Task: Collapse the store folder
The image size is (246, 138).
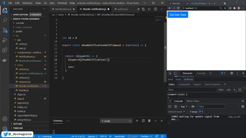Action: click(x=20, y=65)
